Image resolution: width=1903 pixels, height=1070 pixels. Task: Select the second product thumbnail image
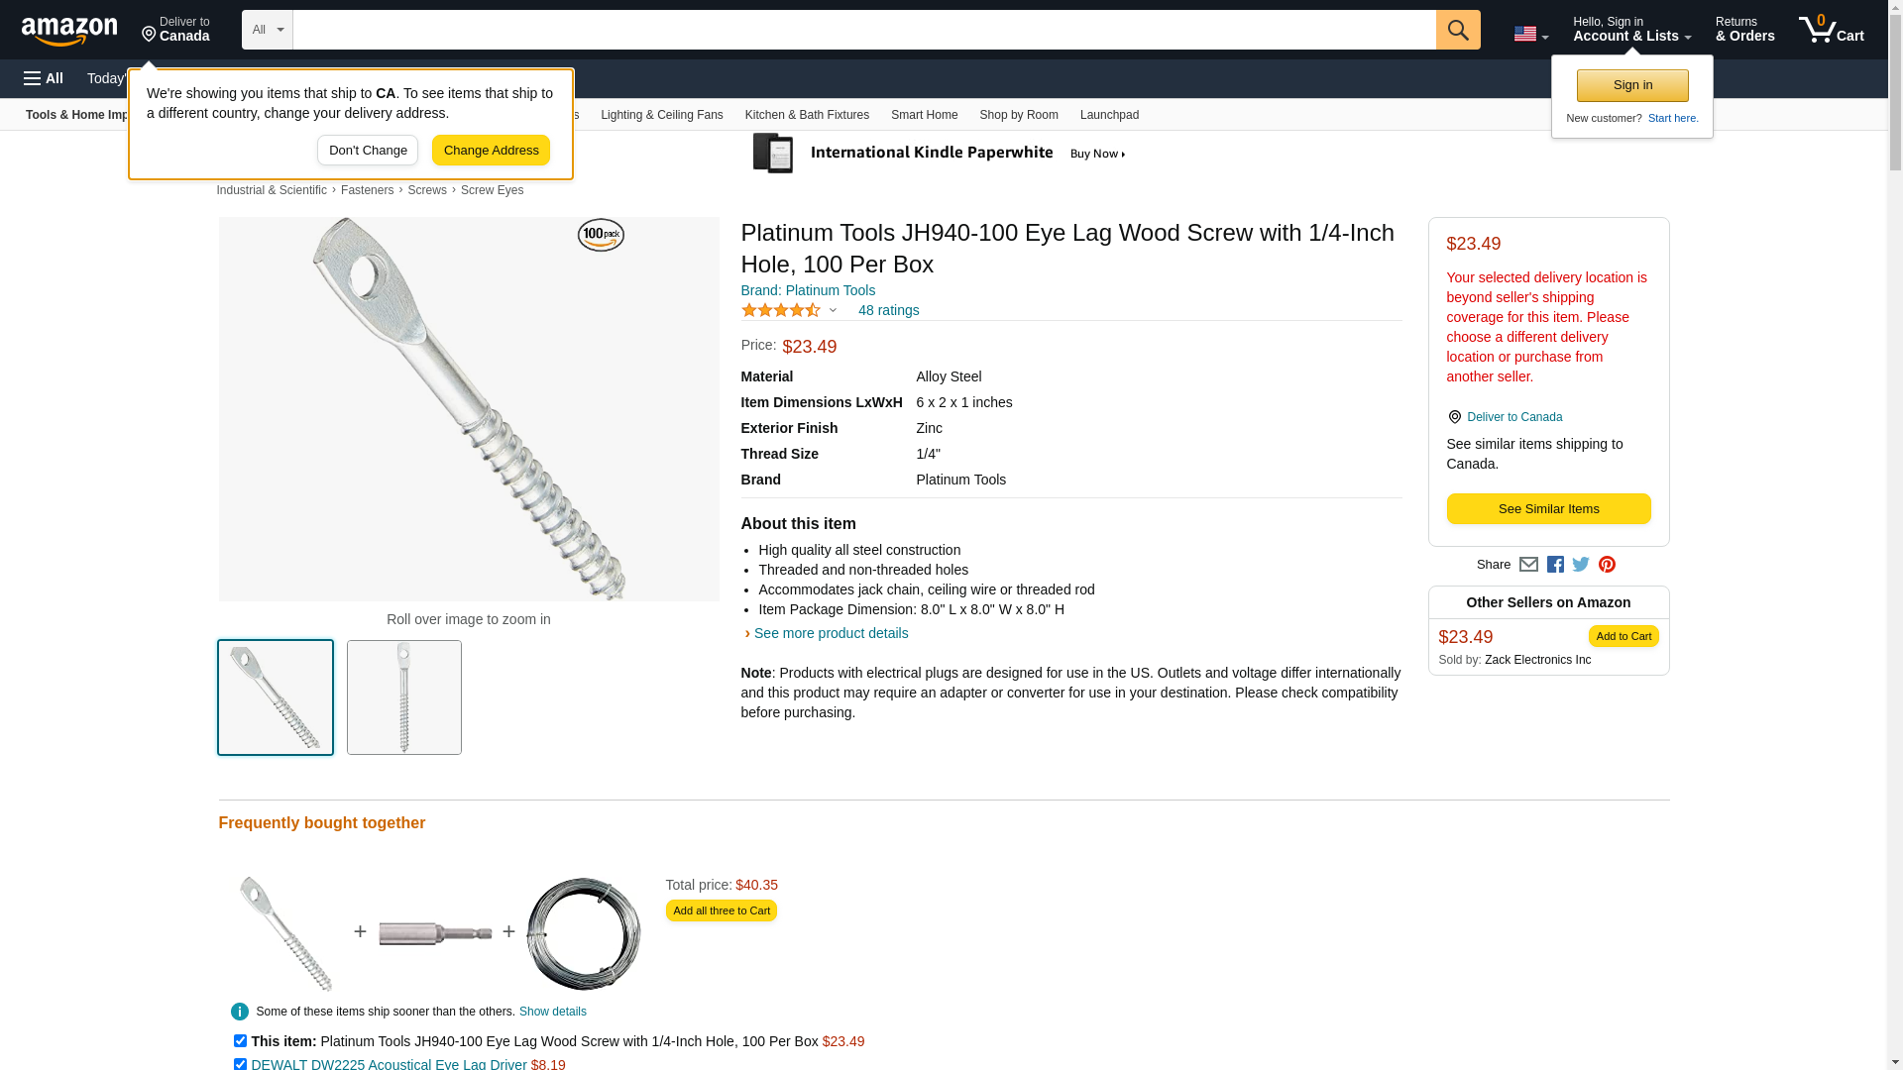404,697
